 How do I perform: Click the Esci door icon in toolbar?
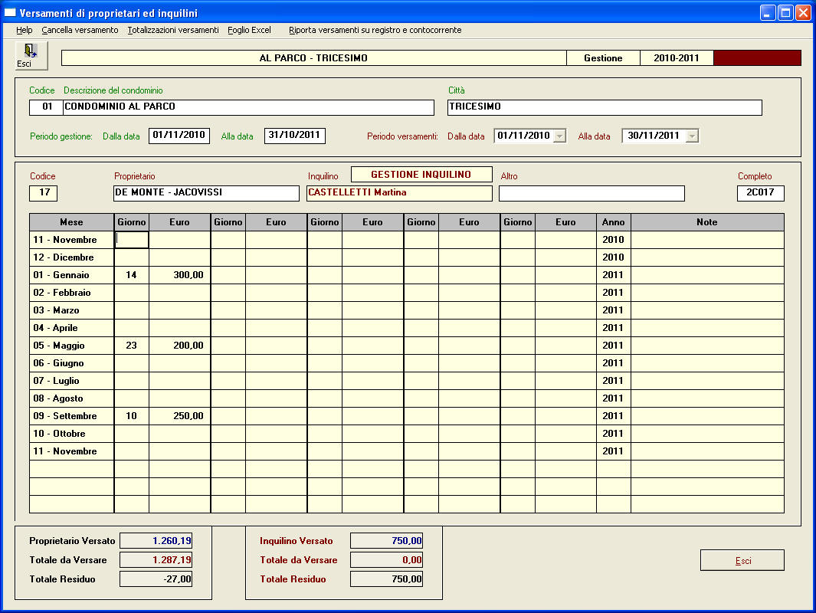(x=31, y=56)
